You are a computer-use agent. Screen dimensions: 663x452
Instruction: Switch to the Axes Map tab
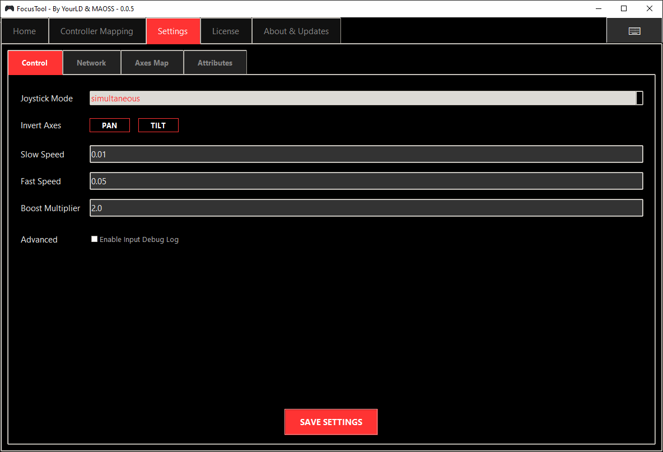152,62
